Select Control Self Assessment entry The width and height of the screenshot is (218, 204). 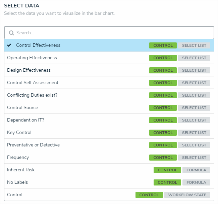(33, 83)
